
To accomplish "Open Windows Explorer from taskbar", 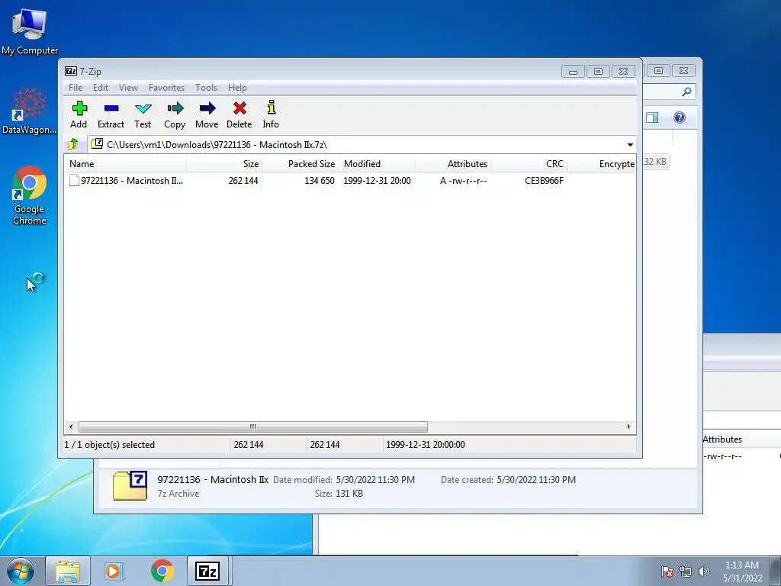I will point(68,571).
